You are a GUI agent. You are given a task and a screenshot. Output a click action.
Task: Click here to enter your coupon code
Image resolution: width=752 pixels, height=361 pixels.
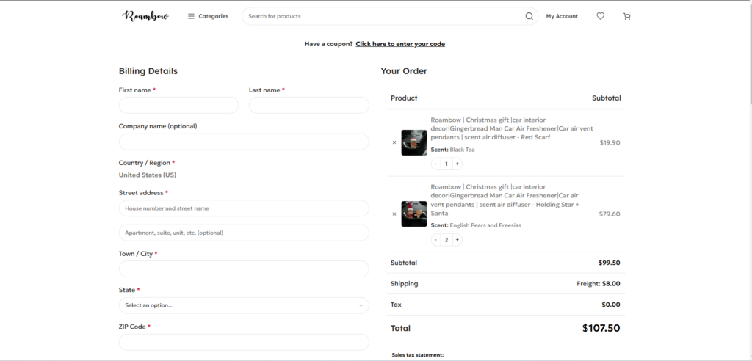(400, 44)
